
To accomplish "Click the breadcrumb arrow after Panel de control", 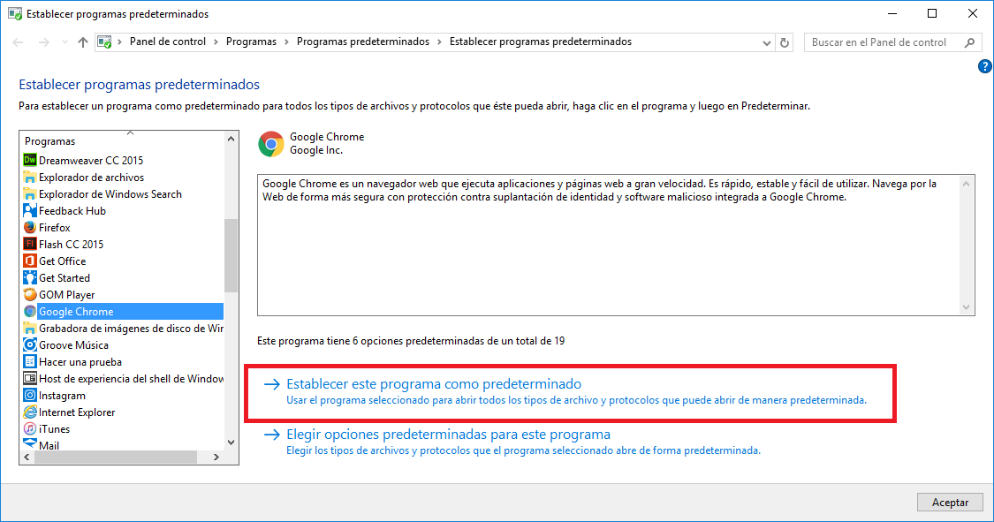I will click(216, 42).
